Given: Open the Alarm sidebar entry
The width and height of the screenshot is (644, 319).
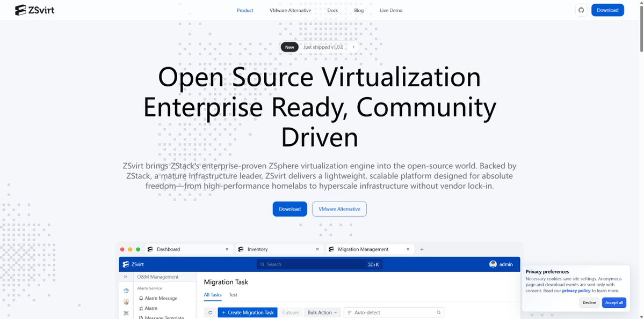Looking at the screenshot, I should tap(151, 308).
